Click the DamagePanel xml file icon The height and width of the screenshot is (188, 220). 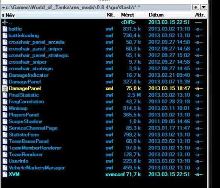[5, 88]
